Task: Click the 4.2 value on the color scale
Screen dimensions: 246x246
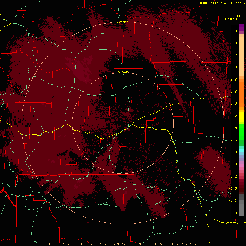Action: [x=234, y=116]
